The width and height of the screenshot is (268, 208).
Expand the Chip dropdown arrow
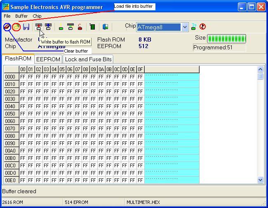pos(185,27)
